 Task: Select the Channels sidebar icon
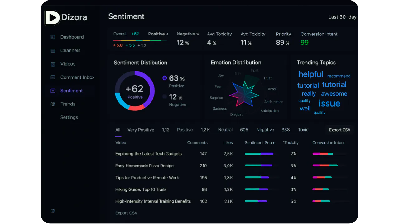point(53,50)
